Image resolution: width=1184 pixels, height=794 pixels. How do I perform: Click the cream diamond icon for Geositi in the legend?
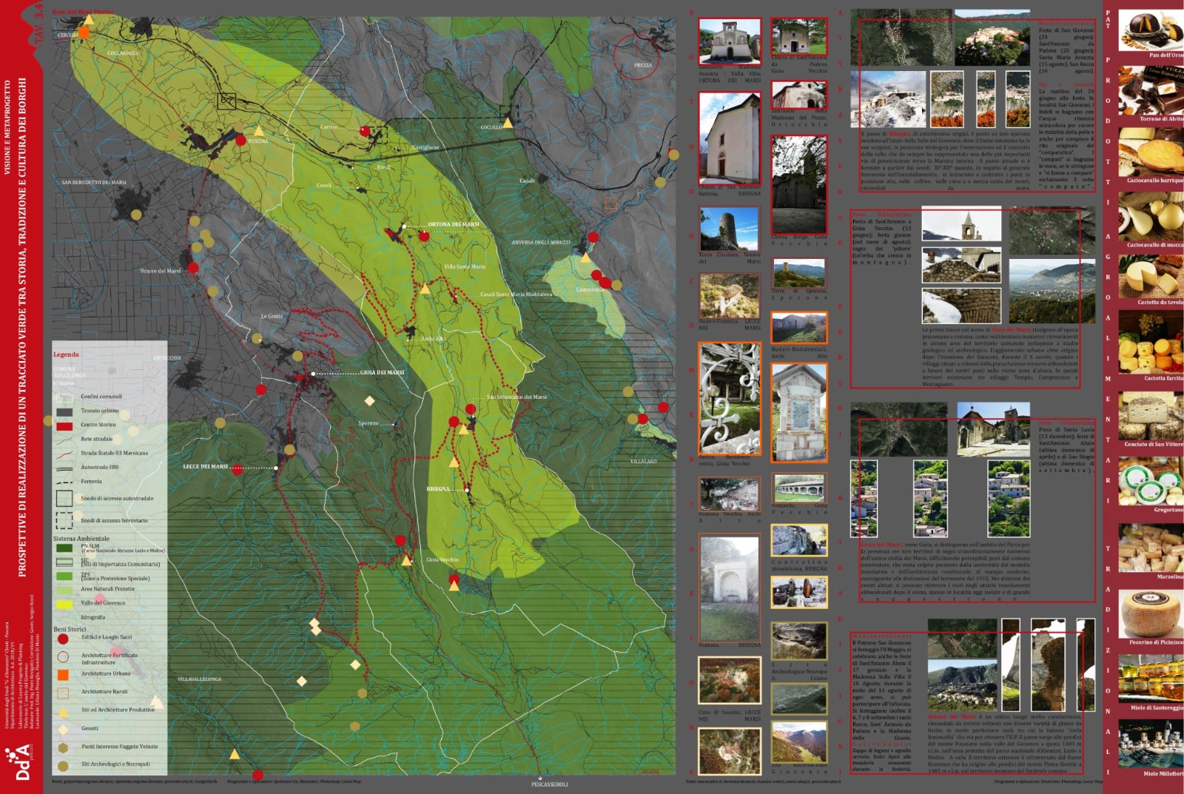pyautogui.click(x=63, y=730)
